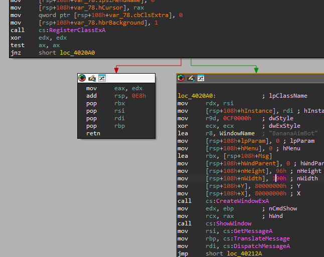Click the color icon of the retn node

[x=82, y=78]
